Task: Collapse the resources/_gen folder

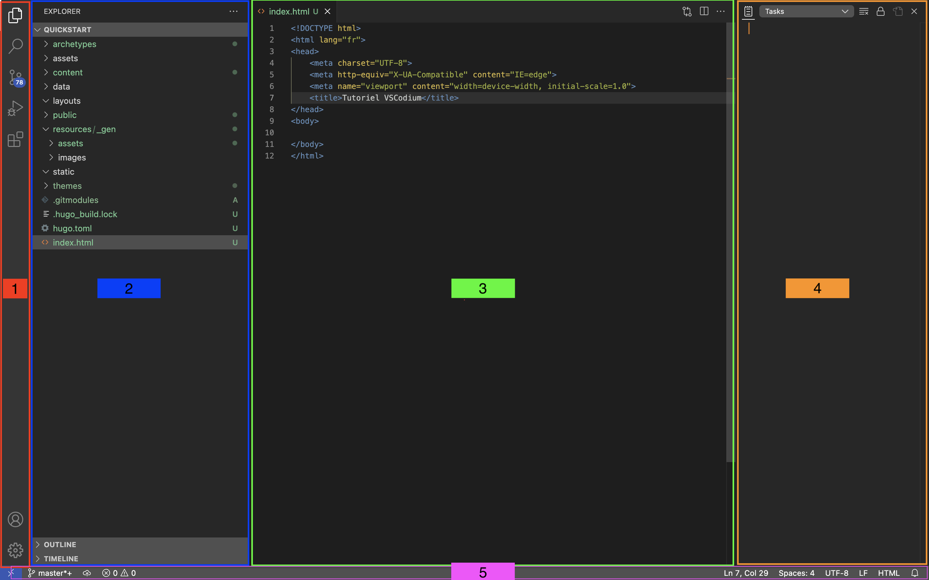Action: 84,129
